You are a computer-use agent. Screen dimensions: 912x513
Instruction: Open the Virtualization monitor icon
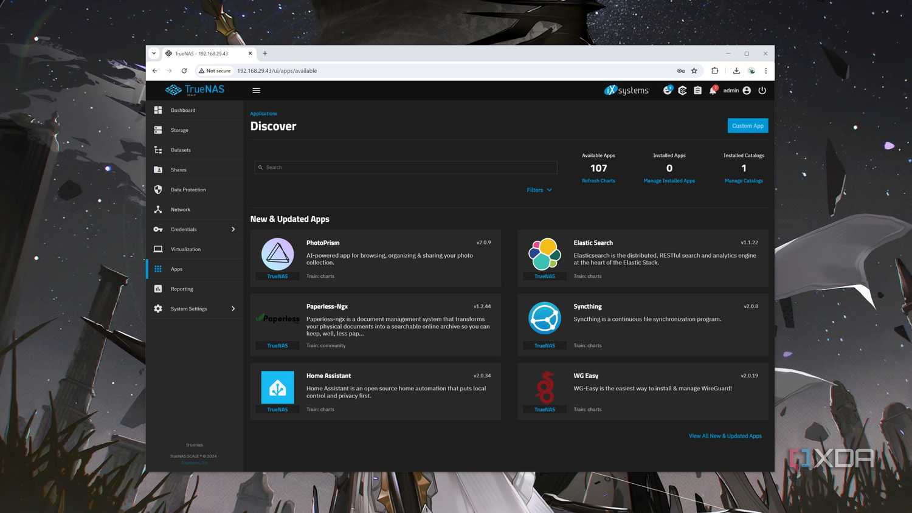coord(158,249)
